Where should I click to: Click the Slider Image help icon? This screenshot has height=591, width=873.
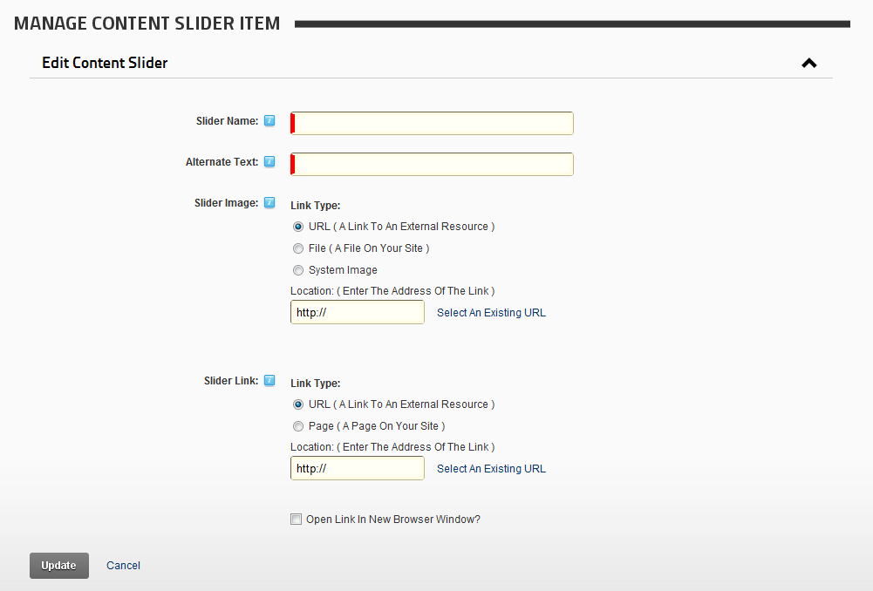pos(269,203)
